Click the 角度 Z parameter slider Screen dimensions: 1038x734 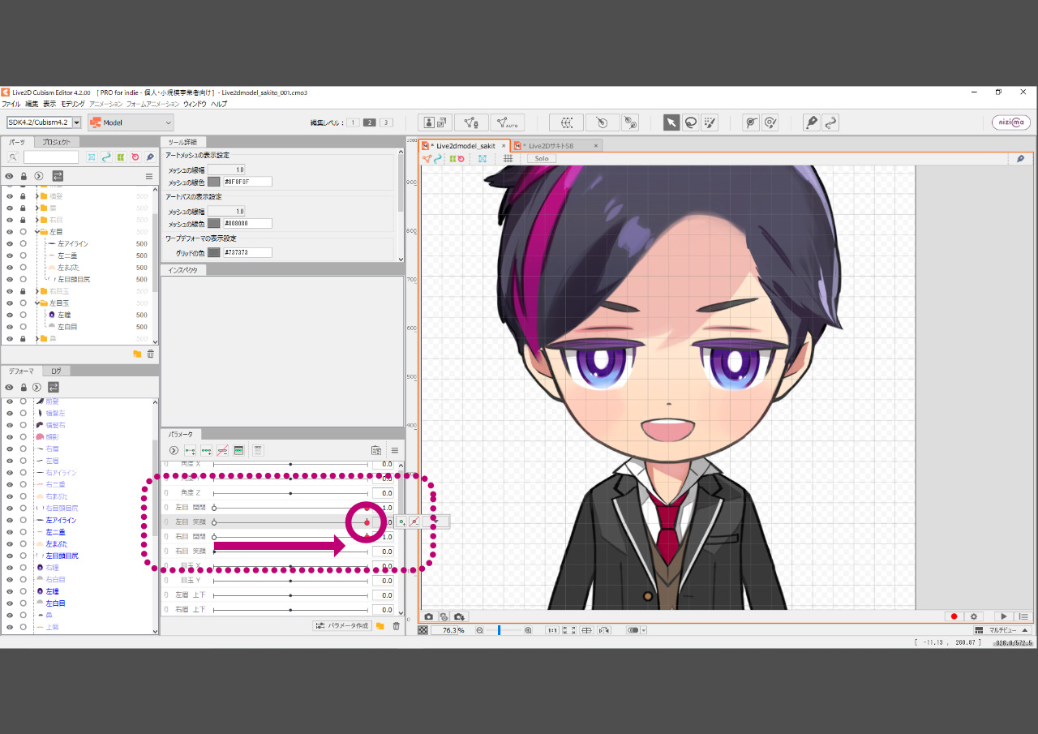290,493
